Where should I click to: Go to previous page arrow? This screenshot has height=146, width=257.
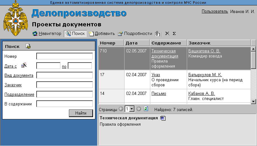pyautogui.click(x=121, y=109)
